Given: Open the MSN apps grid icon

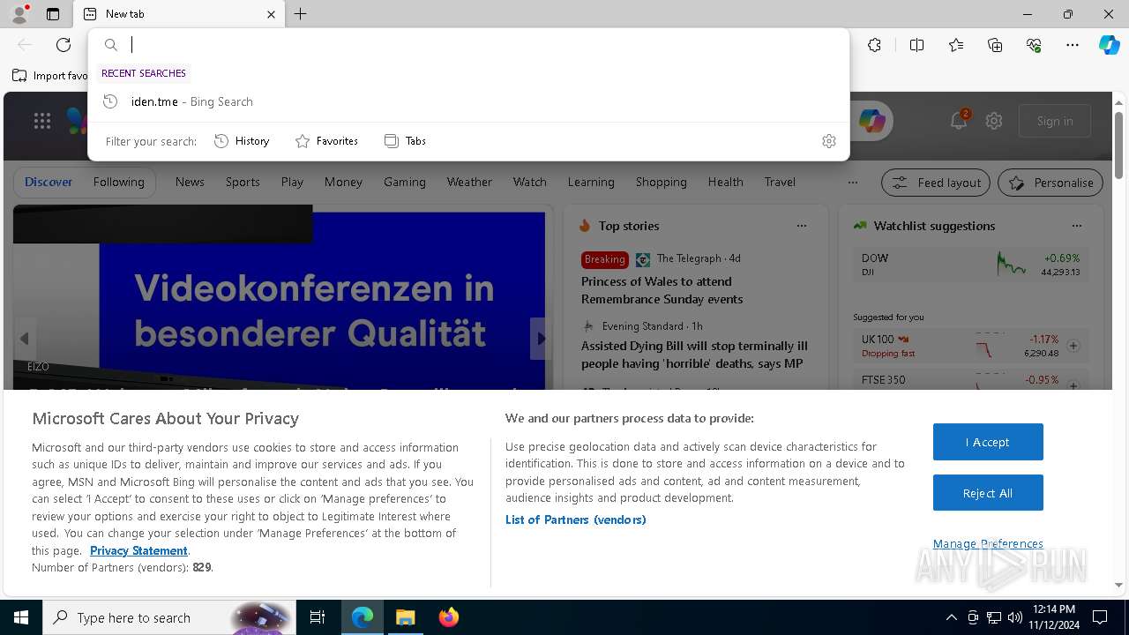Looking at the screenshot, I should pyautogui.click(x=42, y=121).
